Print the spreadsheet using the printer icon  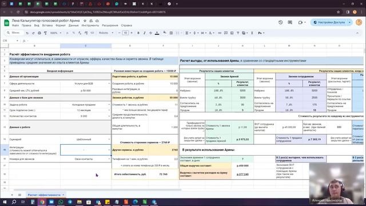pyautogui.click(x=39, y=33)
